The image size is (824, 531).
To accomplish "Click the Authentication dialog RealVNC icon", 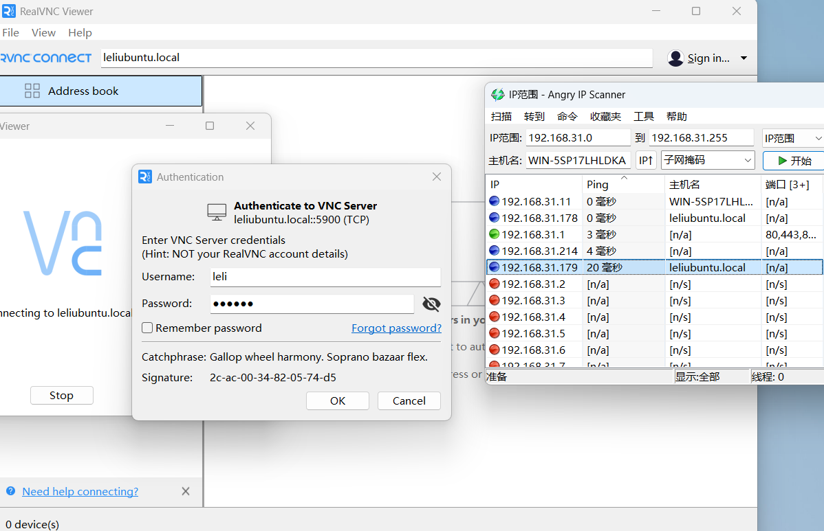I will [145, 177].
